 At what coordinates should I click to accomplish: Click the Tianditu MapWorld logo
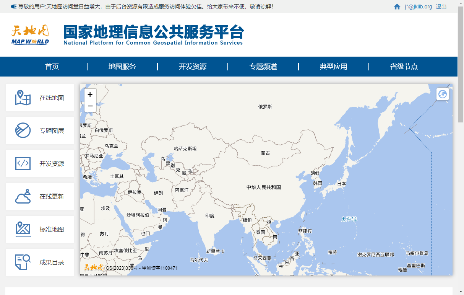pos(30,35)
